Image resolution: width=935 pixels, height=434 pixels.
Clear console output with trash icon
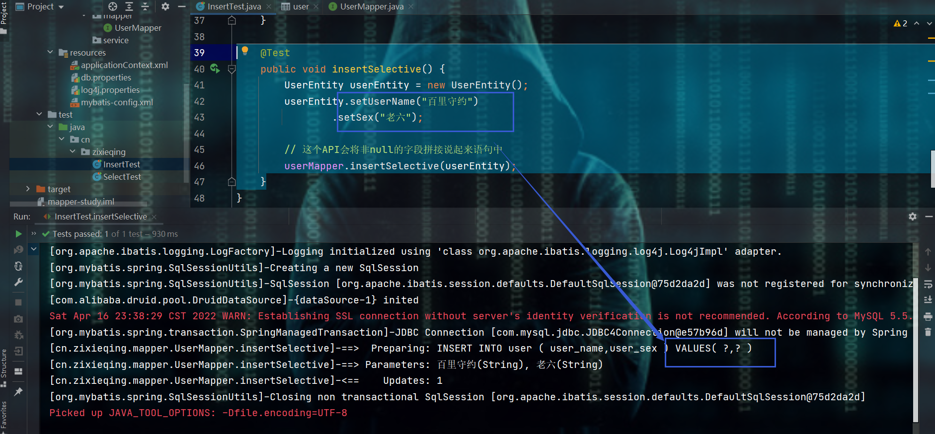pos(928,332)
